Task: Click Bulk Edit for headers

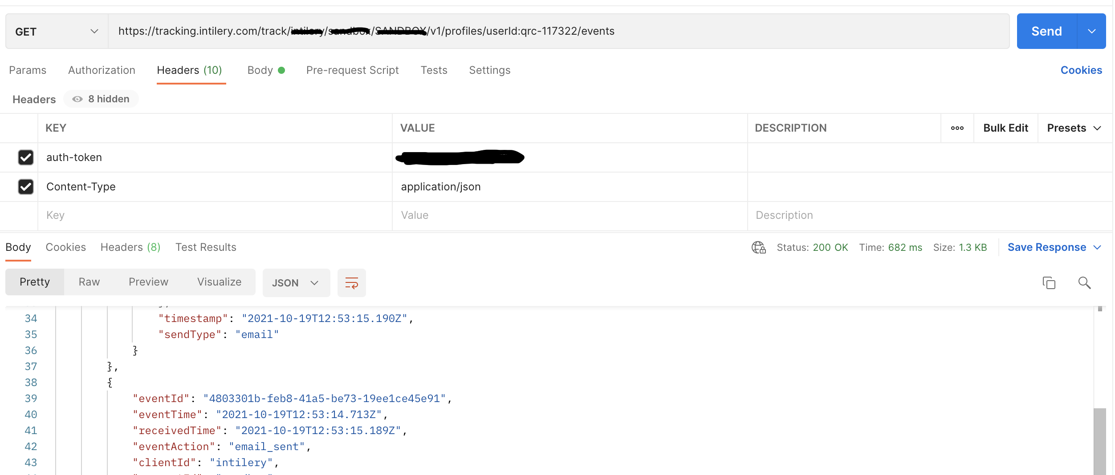Action: click(x=1005, y=128)
